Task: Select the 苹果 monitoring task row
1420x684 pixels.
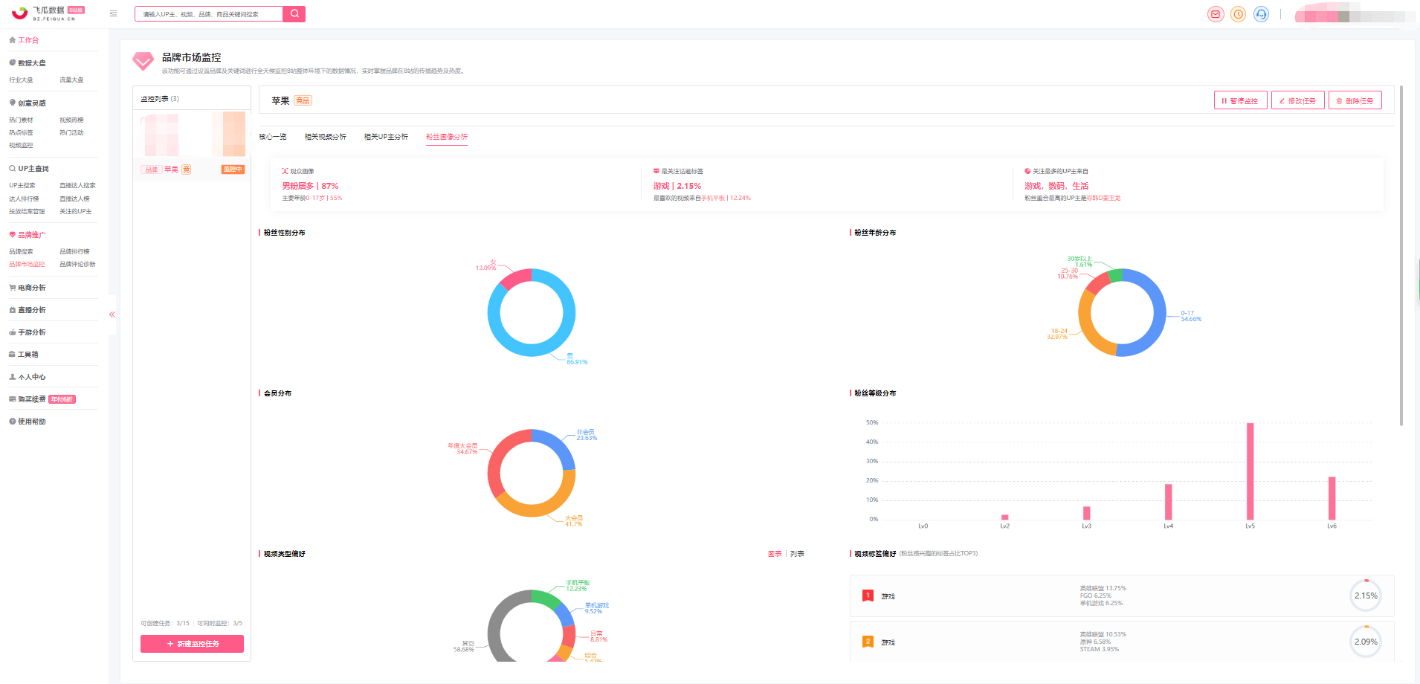Action: click(192, 170)
